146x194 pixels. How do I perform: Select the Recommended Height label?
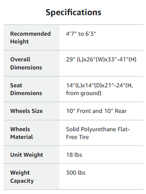(30, 38)
